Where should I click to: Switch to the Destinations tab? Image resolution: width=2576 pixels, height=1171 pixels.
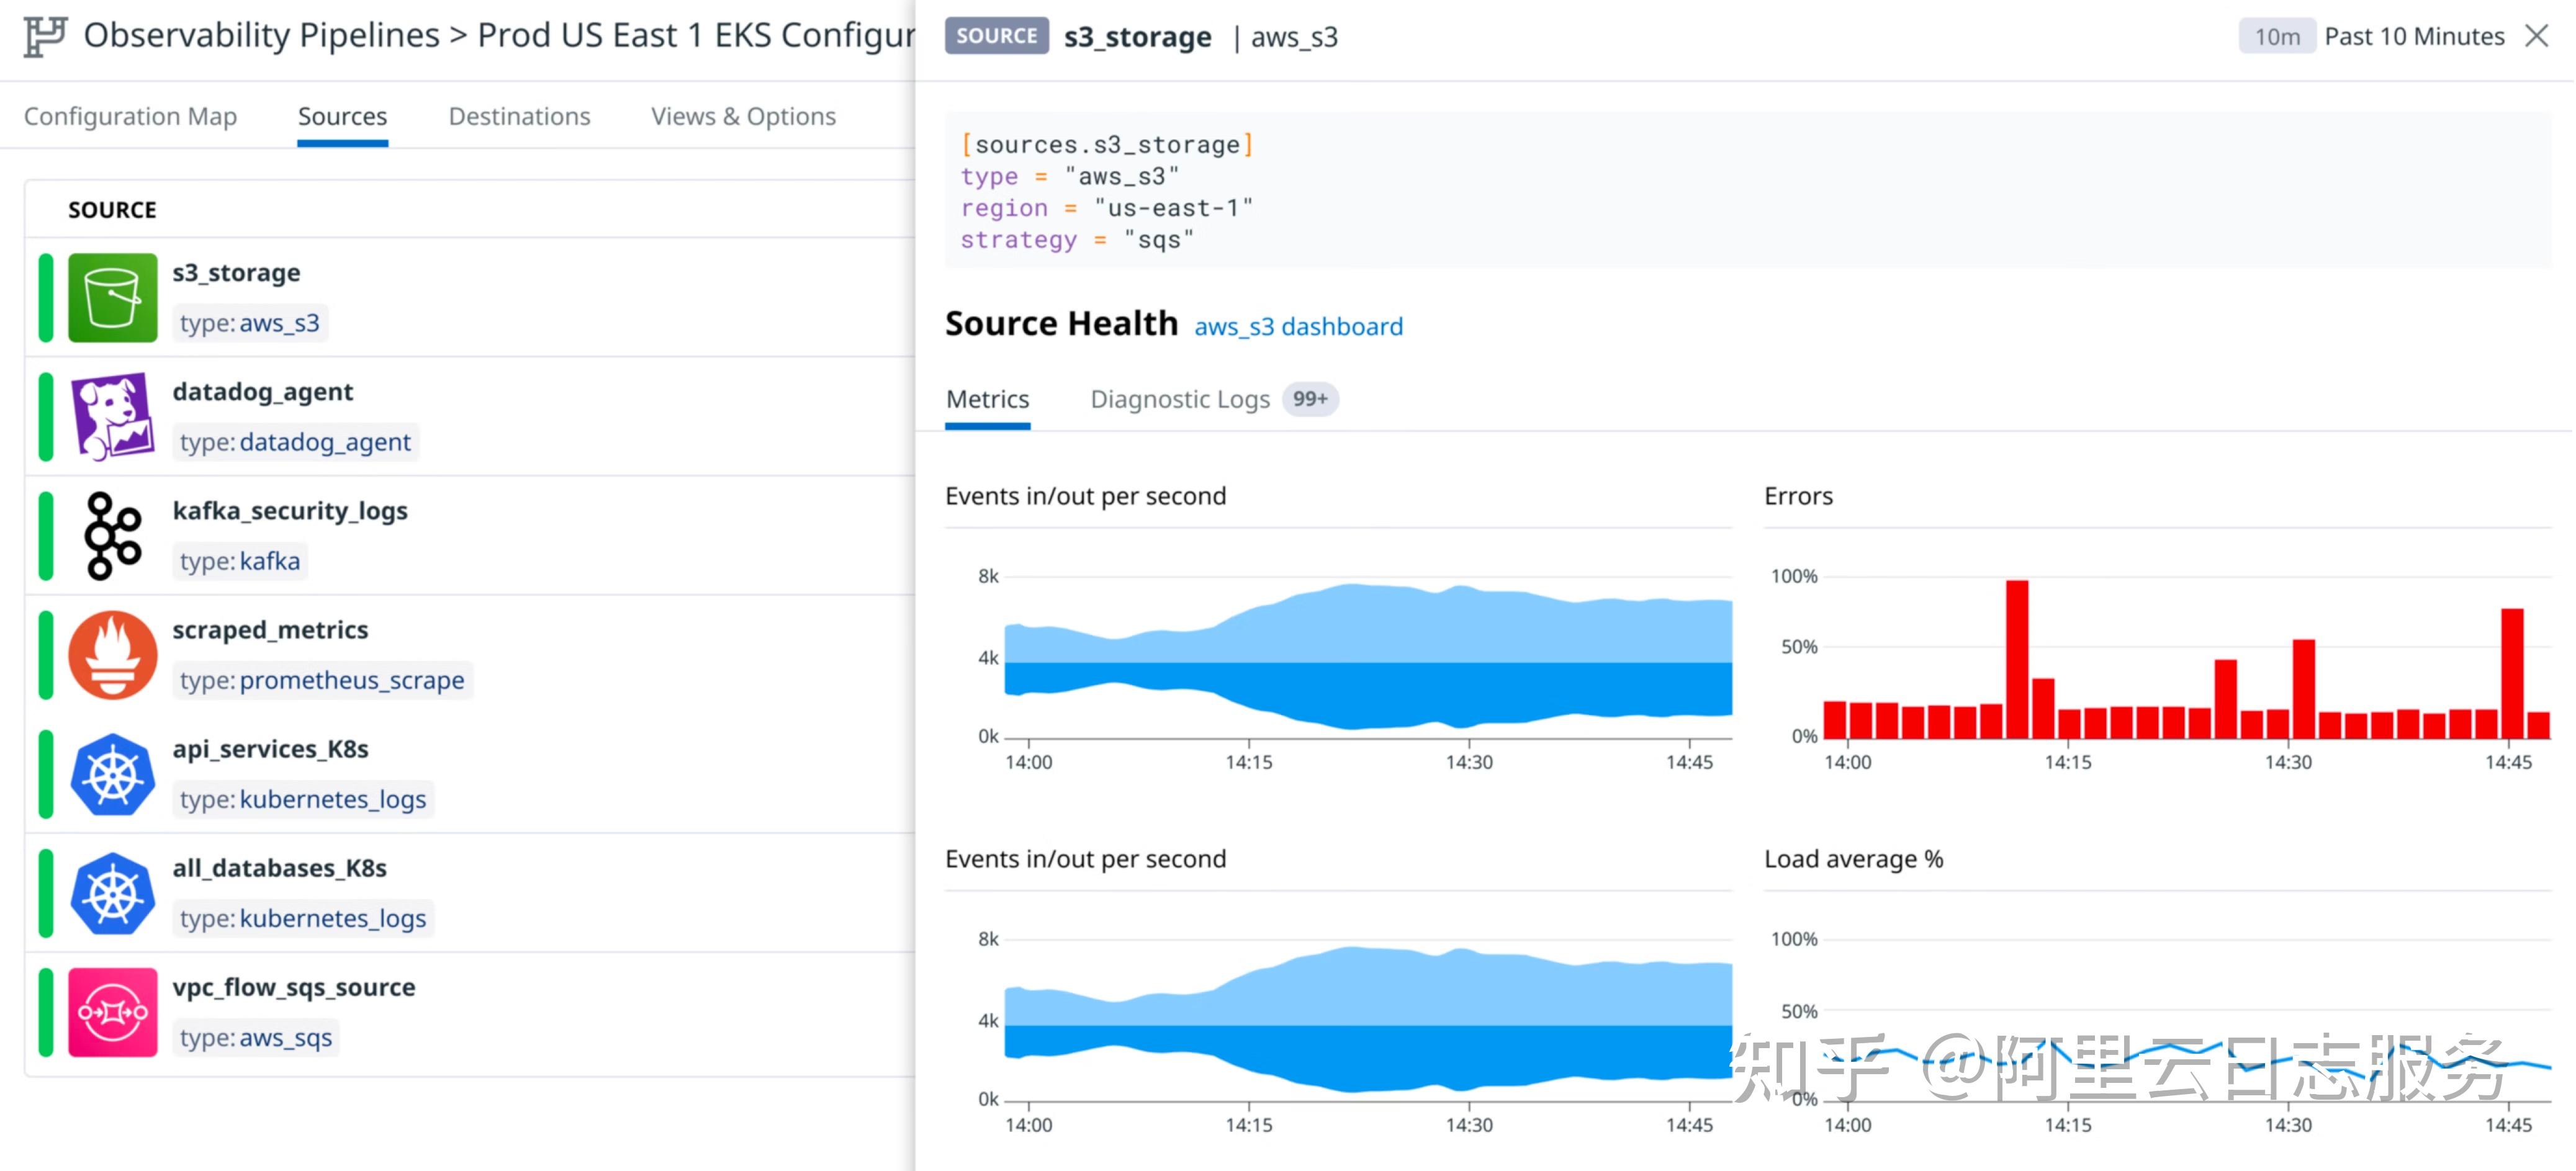point(519,116)
